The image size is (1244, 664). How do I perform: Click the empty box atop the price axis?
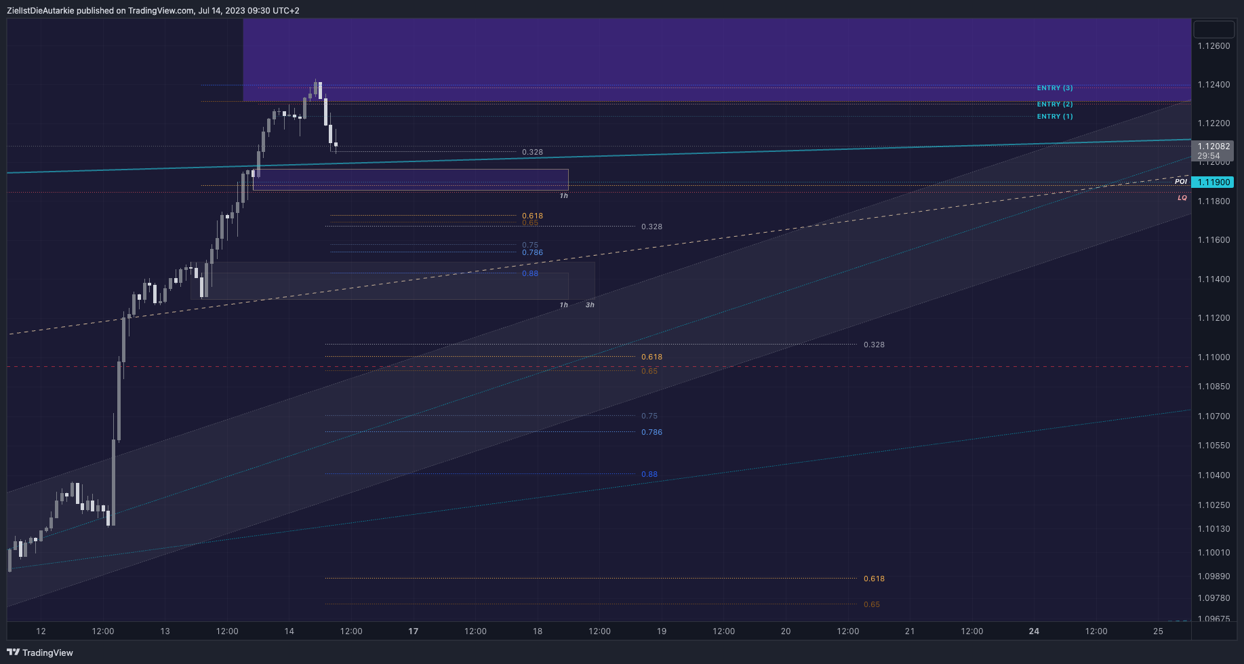pos(1214,29)
